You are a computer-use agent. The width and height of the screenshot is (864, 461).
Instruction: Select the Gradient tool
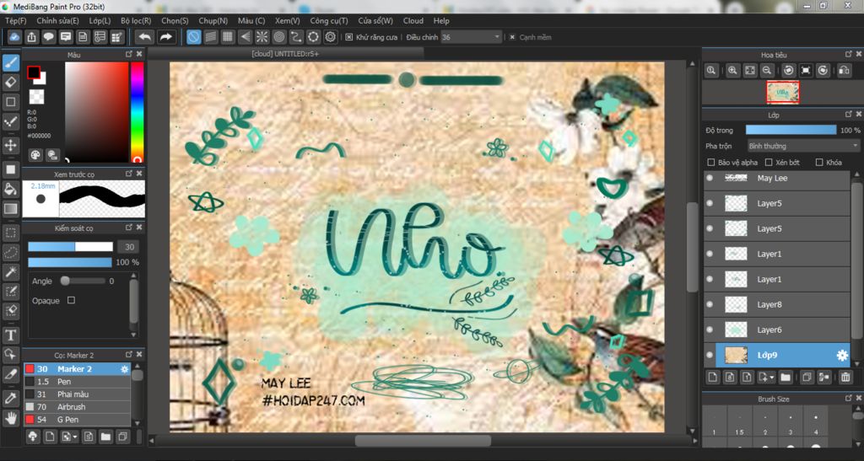[11, 209]
